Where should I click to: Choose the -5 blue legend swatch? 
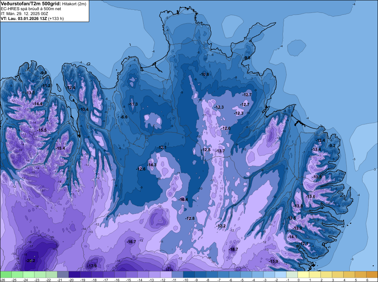(x=246, y=274)
